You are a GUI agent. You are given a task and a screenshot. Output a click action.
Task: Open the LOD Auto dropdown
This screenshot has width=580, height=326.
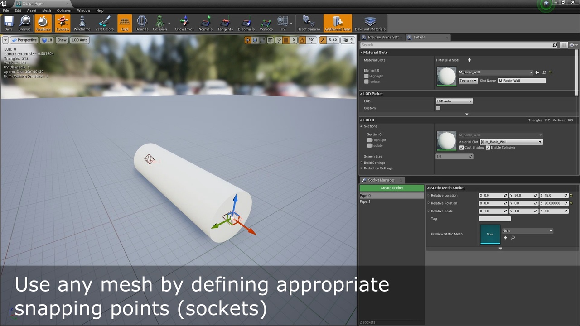click(x=454, y=101)
